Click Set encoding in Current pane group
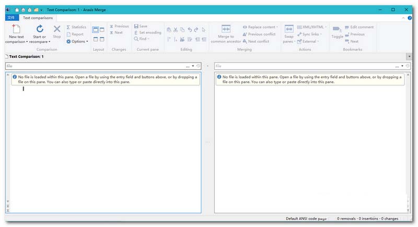This screenshot has height=227, width=418. [x=148, y=32]
